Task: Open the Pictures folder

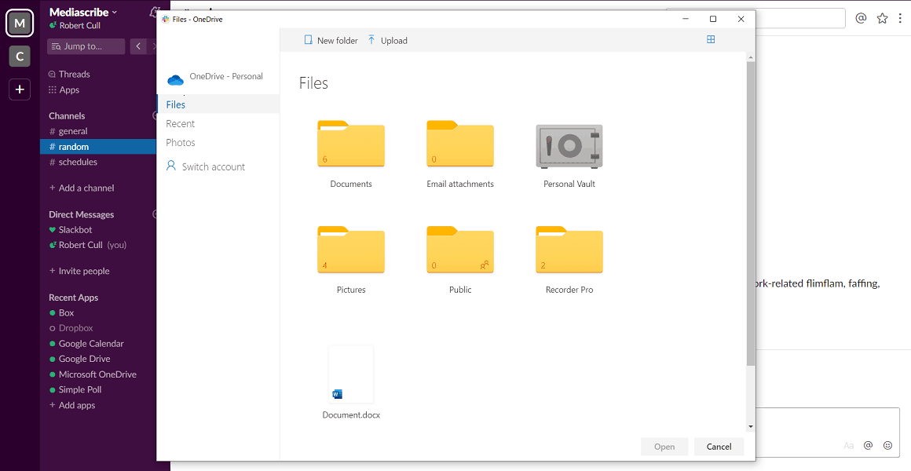Action: (x=351, y=250)
